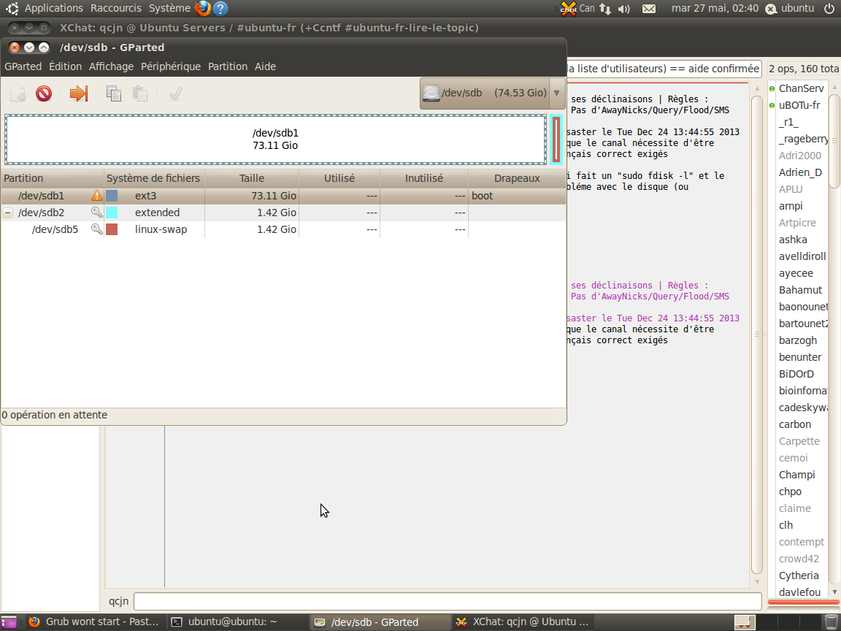
Task: Open the Aide menu
Action: tap(265, 66)
